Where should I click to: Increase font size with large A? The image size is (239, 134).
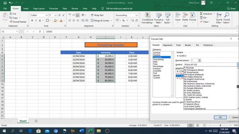[x=59, y=15]
